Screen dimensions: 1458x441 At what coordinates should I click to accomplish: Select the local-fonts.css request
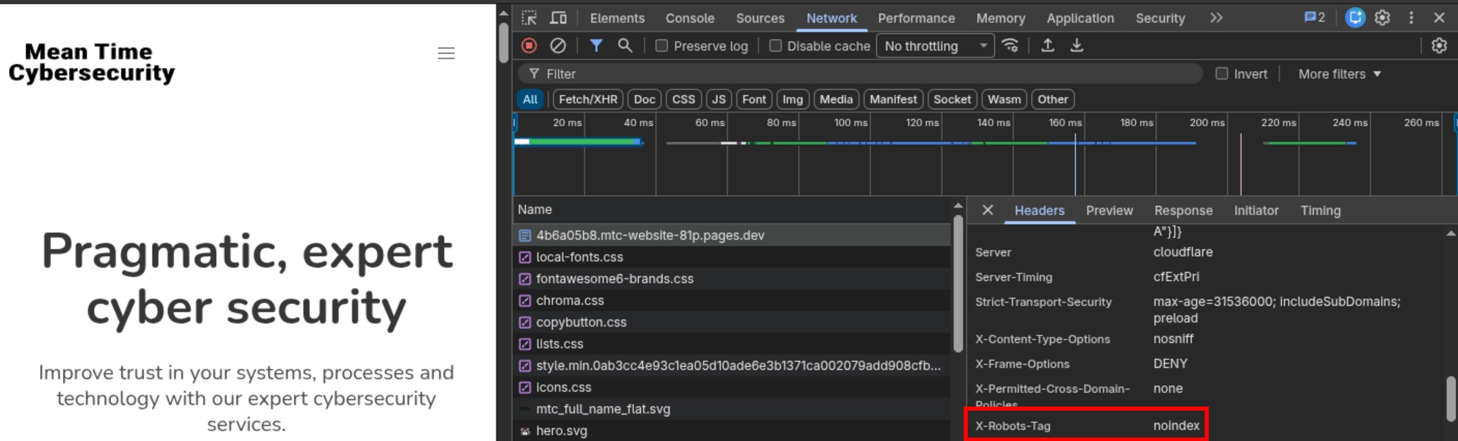(x=732, y=257)
